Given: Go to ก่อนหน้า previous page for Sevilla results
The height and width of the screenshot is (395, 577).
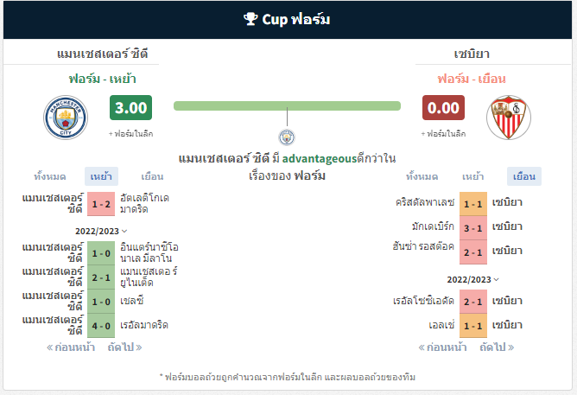Looking at the screenshot, I should coord(443,347).
